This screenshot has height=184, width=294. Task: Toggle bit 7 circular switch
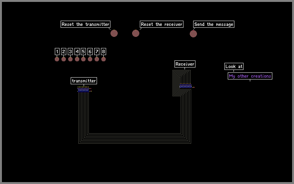click(x=97, y=59)
